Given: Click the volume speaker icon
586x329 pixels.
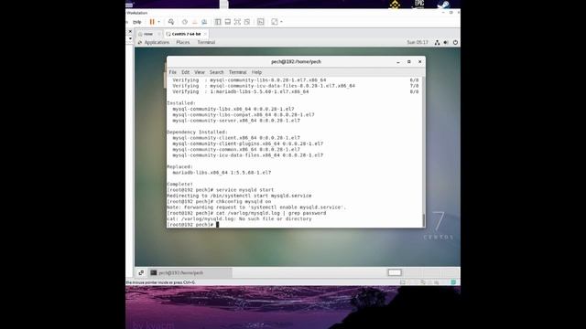Looking at the screenshot, I should click(x=446, y=43).
